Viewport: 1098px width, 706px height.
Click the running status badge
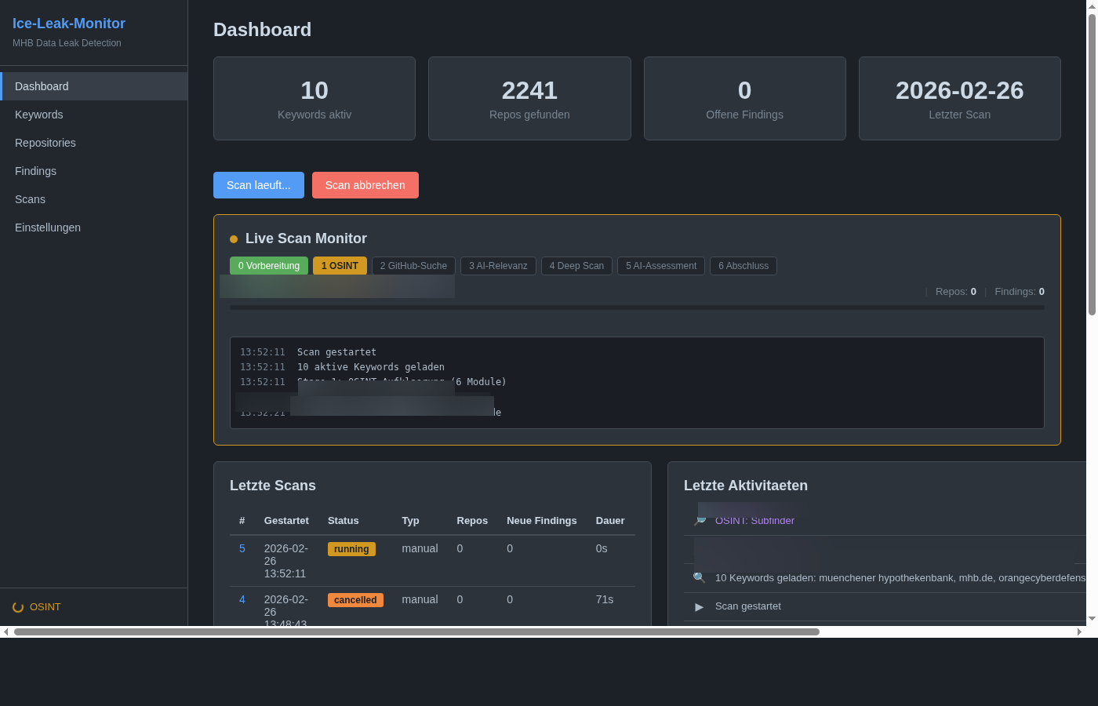(351, 549)
